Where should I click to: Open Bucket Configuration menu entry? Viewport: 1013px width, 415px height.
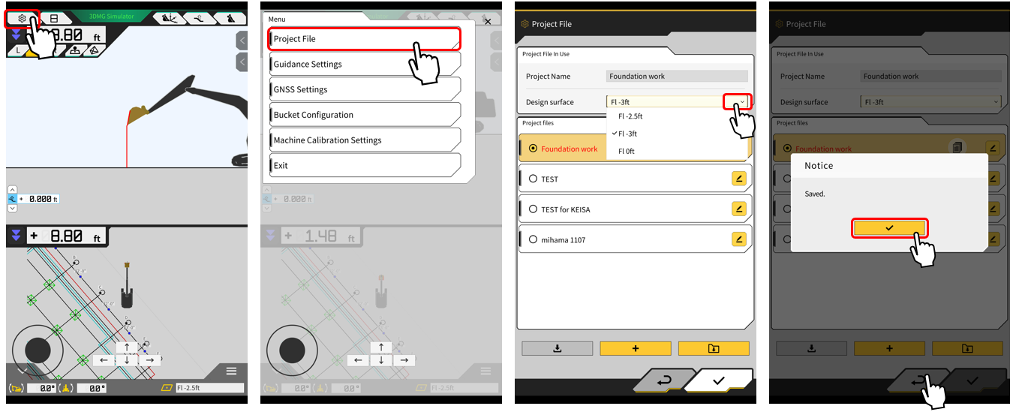click(364, 115)
